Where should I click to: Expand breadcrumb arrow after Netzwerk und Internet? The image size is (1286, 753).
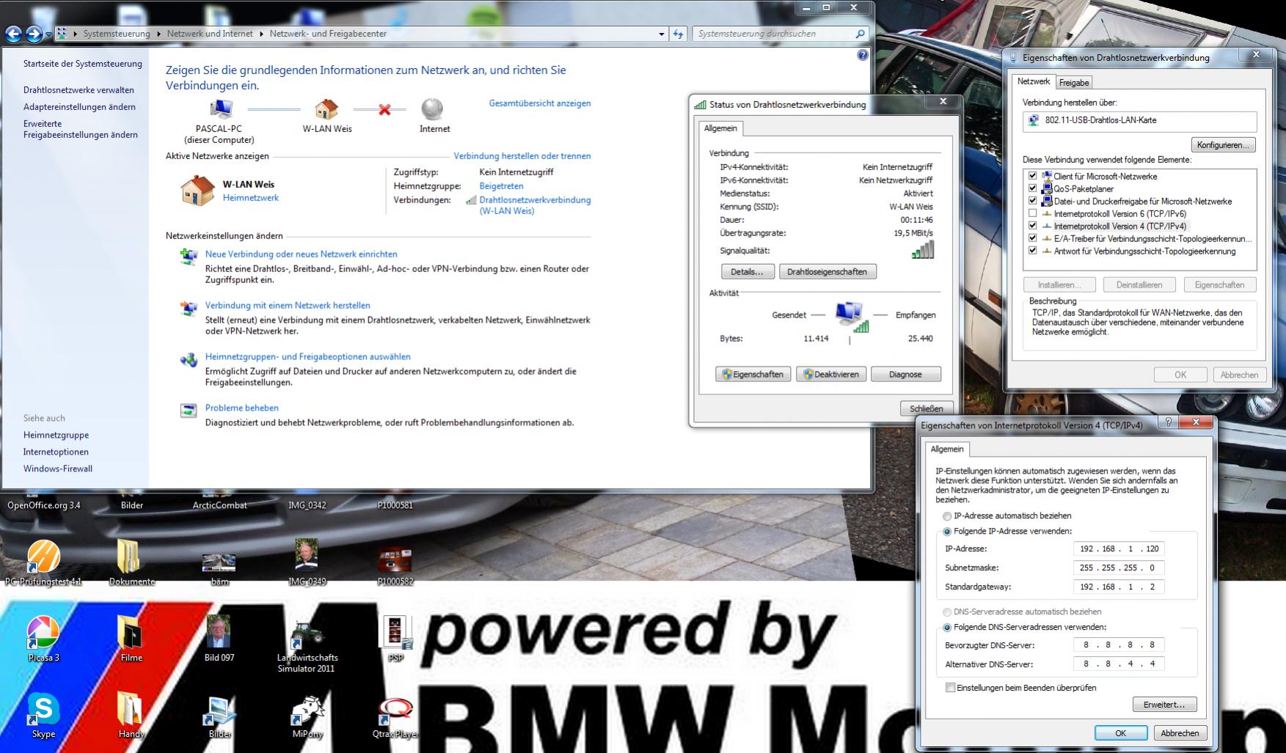click(x=261, y=34)
